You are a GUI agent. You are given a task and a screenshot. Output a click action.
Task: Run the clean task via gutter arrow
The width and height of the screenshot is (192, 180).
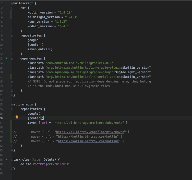pos(6,159)
